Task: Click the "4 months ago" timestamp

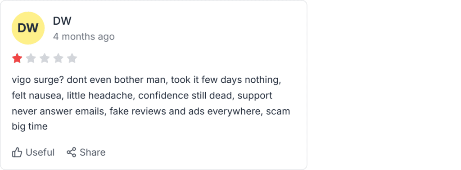Action: pyautogui.click(x=84, y=37)
